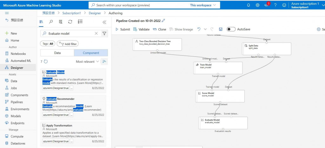Click the Tags : All filter chip
Viewport: 325px width, 148px height.
[x=48, y=44]
